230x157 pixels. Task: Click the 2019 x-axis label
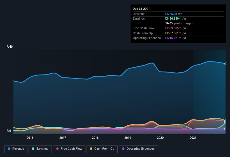(x=128, y=138)
